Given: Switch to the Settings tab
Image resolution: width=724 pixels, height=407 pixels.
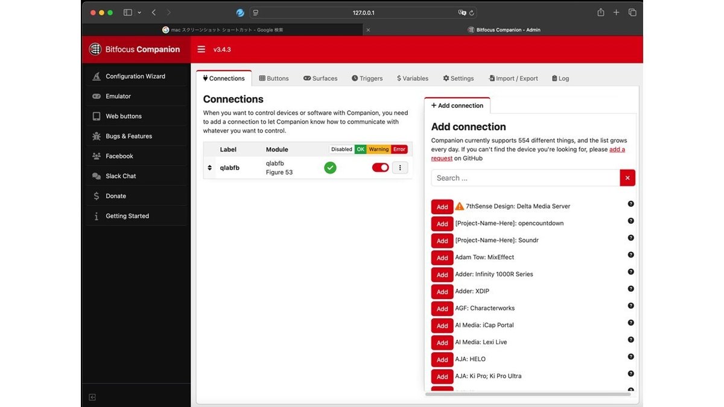Looking at the screenshot, I should [x=459, y=78].
